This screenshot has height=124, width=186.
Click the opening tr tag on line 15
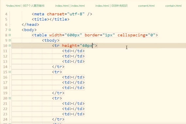pos(57,72)
